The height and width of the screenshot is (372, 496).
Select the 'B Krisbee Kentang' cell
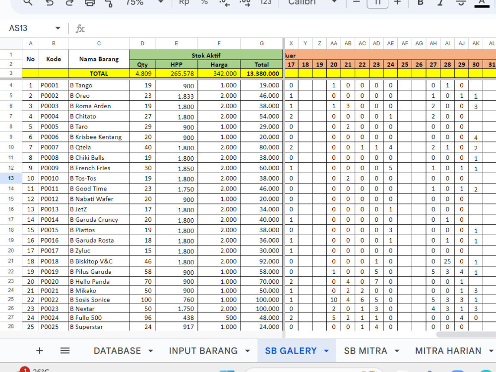coord(99,137)
